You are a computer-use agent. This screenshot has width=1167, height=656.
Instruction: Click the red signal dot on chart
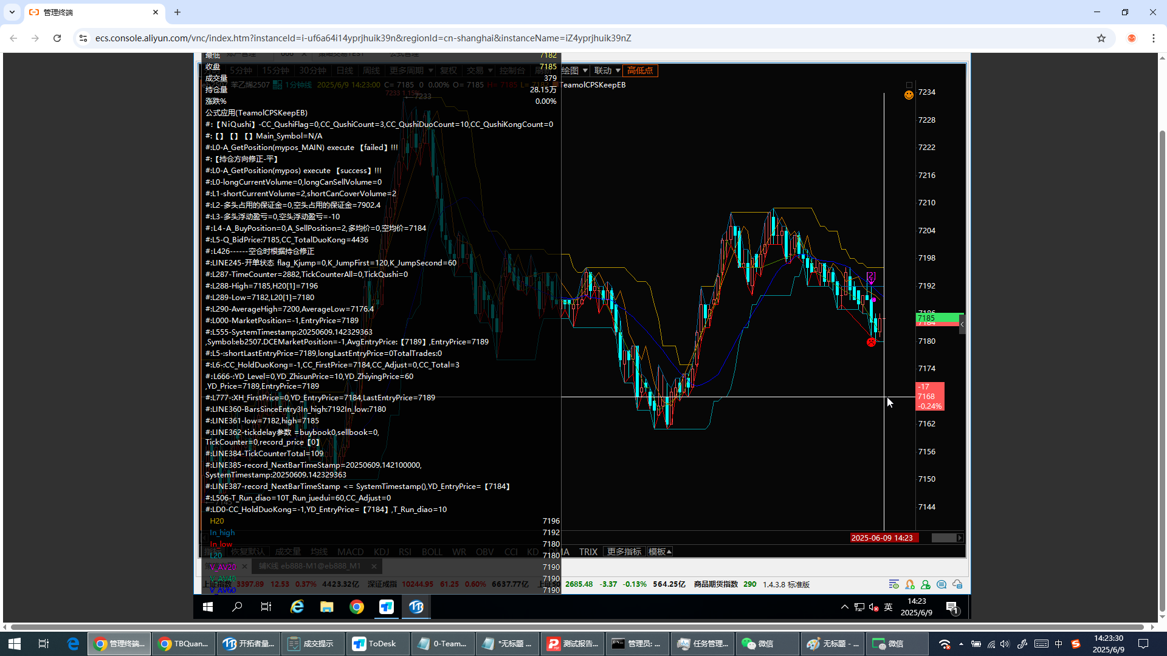pos(871,343)
